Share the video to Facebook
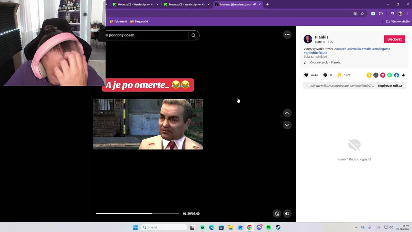412x232 pixels. click(396, 75)
